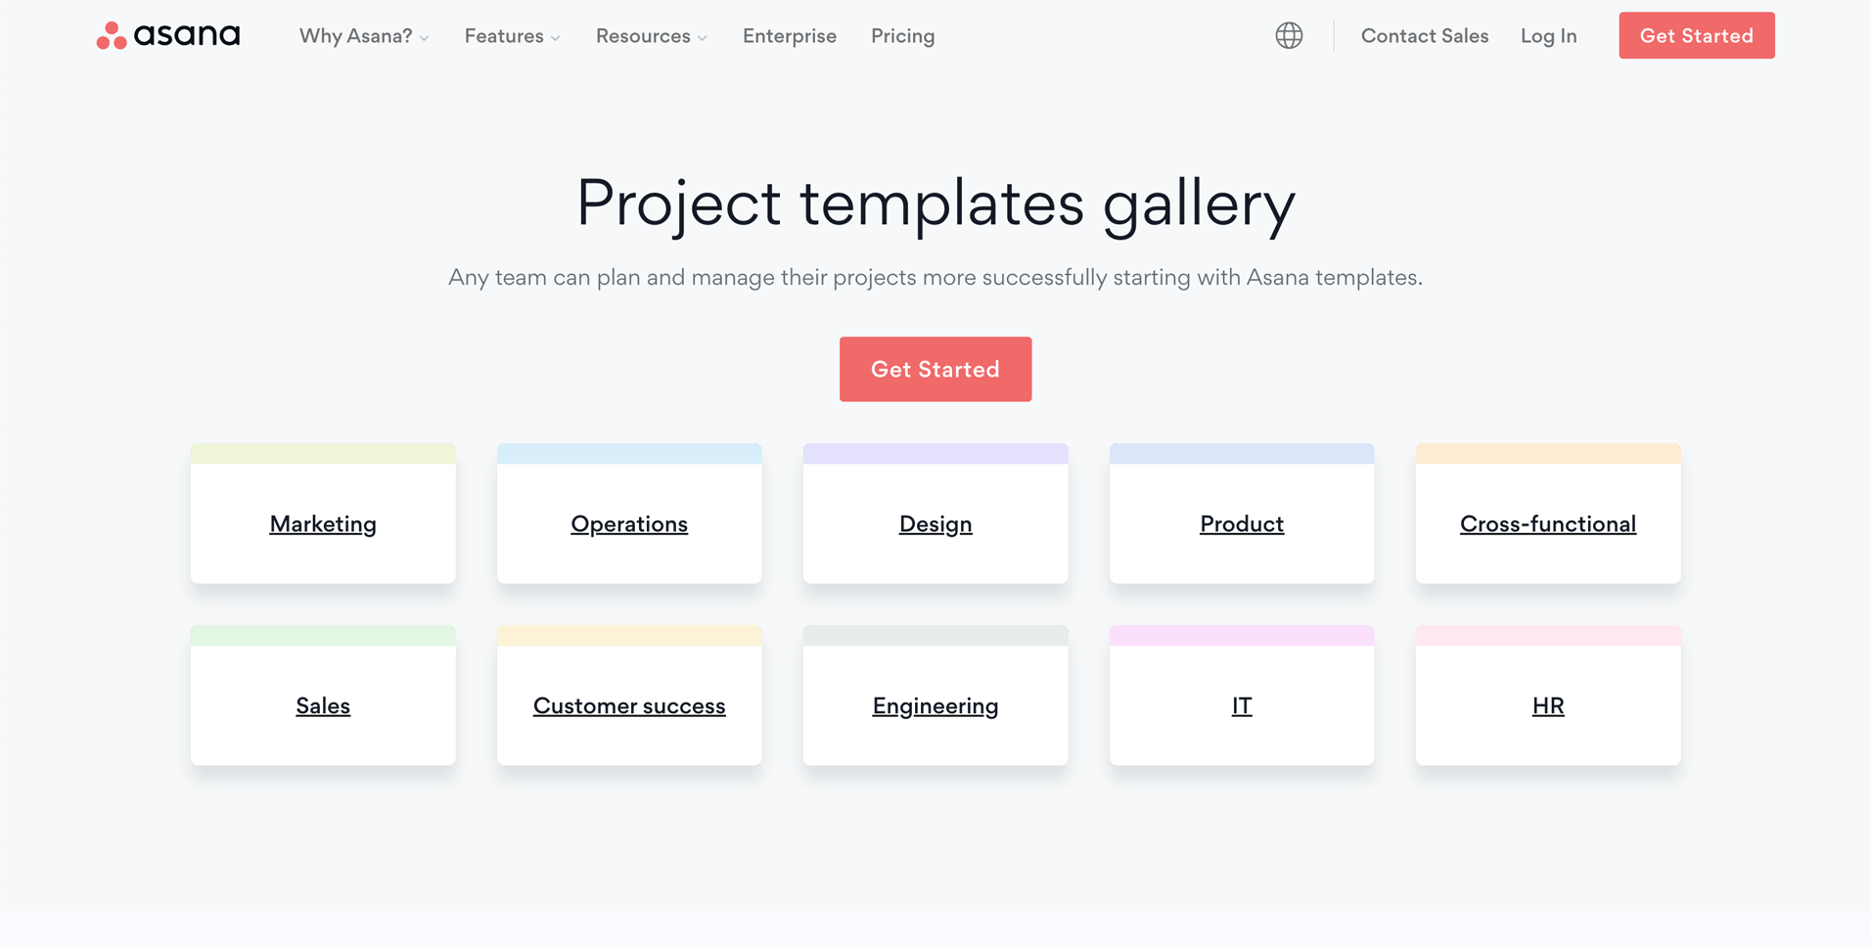The height and width of the screenshot is (947, 1871).
Task: Open the Enterprise page
Action: coord(790,36)
